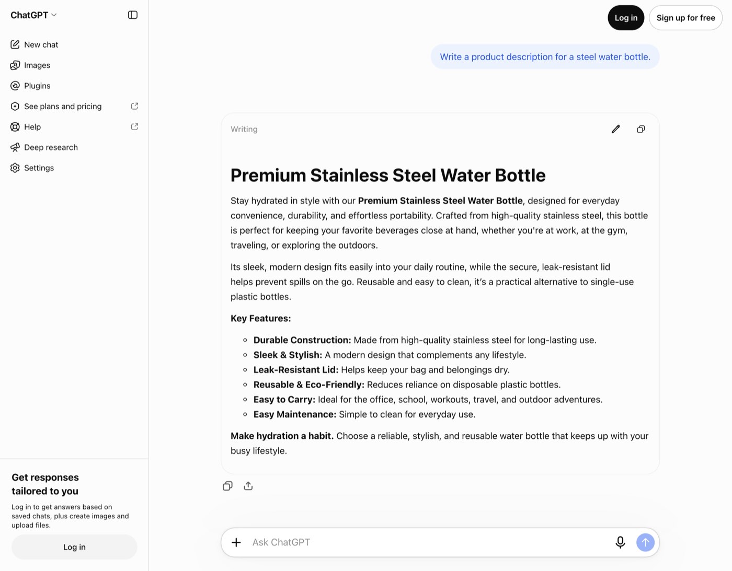Open See plans and pricing link
Image resolution: width=732 pixels, height=571 pixels.
tap(74, 106)
